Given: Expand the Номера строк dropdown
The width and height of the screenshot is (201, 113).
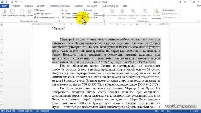Looking at the screenshot, I should (x=43, y=14).
